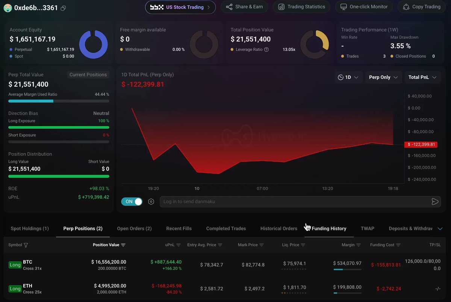Click ETH uPnL -168,245.98

coord(166,285)
